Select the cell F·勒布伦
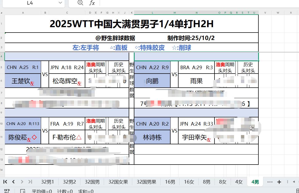Image resolution: width=299 pixels, height=193 pixels. (x=67, y=137)
